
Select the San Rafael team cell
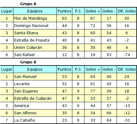(35, 55)
